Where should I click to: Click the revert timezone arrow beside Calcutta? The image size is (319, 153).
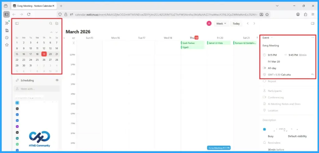(x=313, y=75)
